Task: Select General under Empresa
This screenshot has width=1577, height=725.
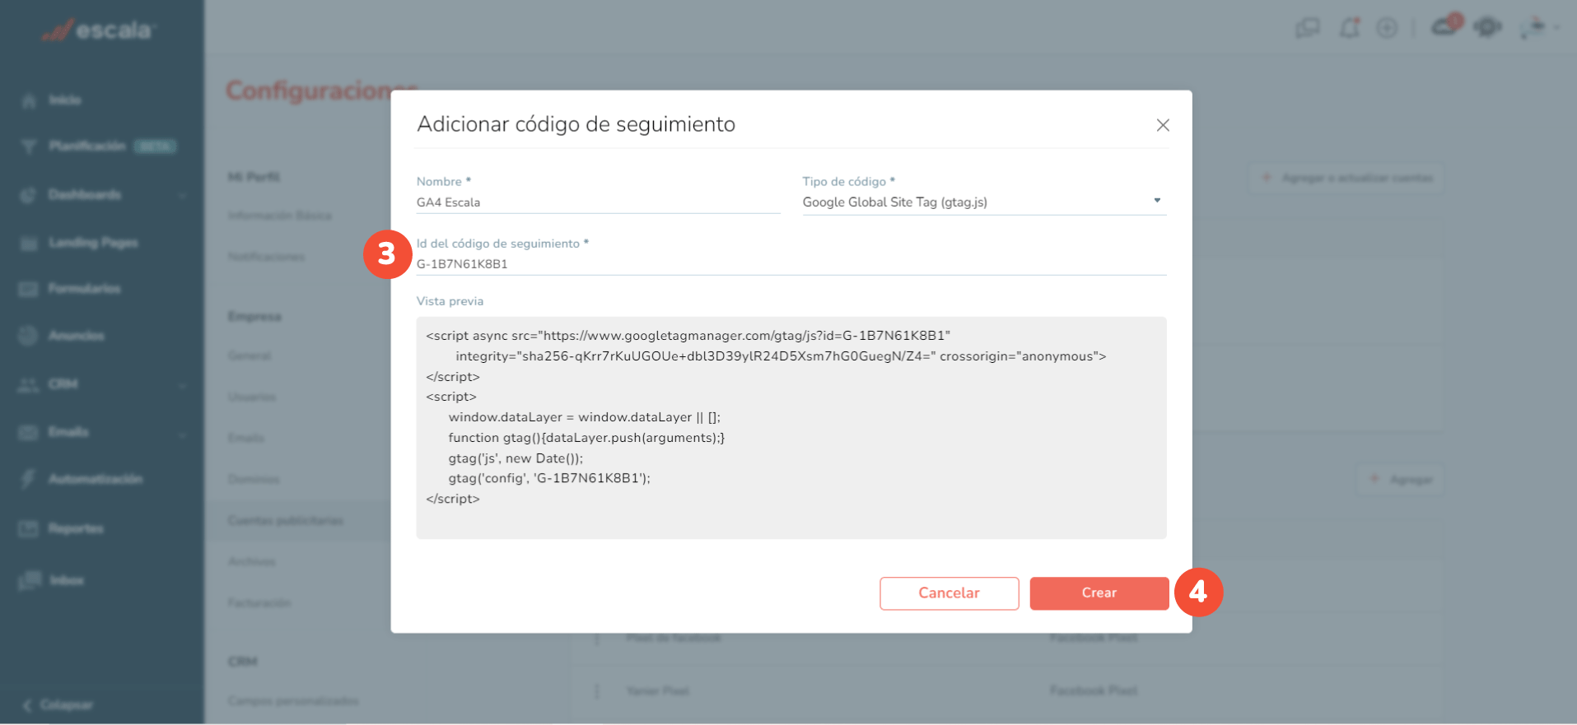Action: (x=250, y=356)
